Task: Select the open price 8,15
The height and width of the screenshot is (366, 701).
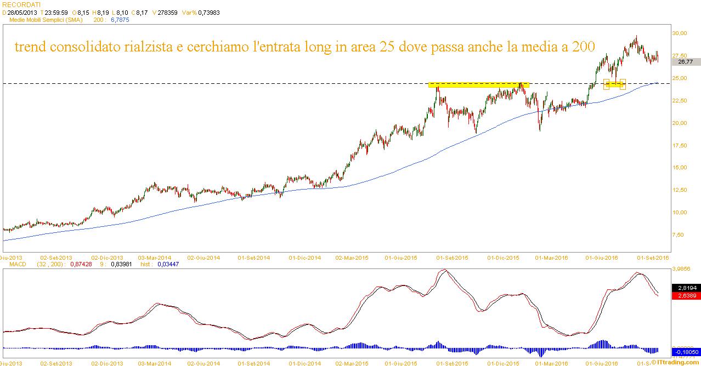Action: (x=84, y=12)
